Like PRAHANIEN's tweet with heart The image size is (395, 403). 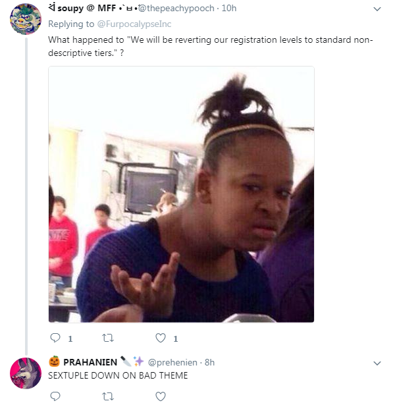coord(161,396)
